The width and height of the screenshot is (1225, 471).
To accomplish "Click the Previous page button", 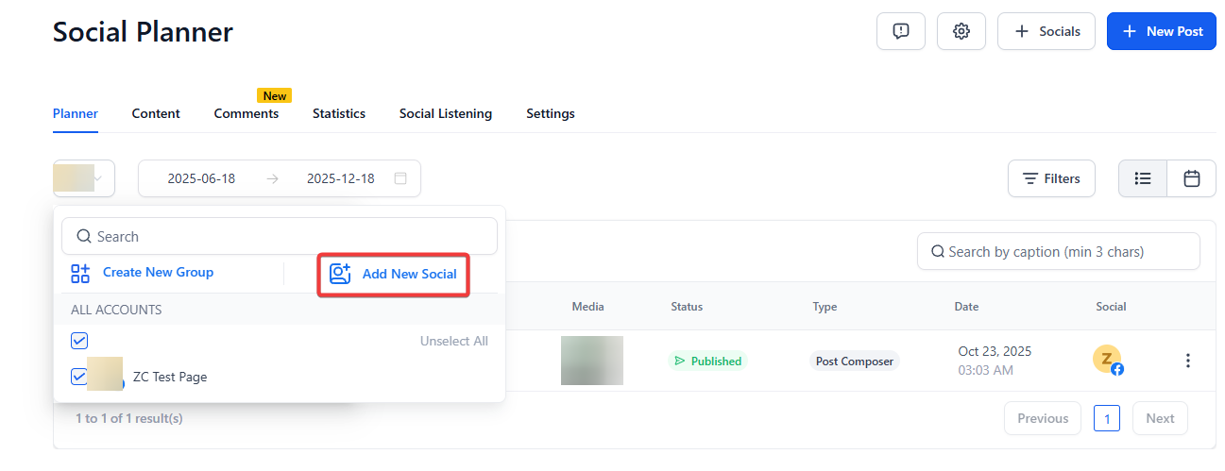I will (1043, 418).
